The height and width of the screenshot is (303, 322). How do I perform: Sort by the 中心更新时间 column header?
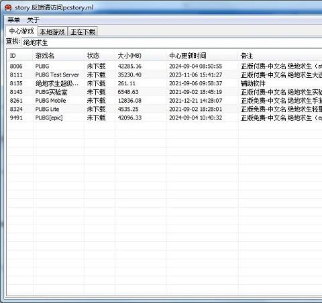(203, 56)
